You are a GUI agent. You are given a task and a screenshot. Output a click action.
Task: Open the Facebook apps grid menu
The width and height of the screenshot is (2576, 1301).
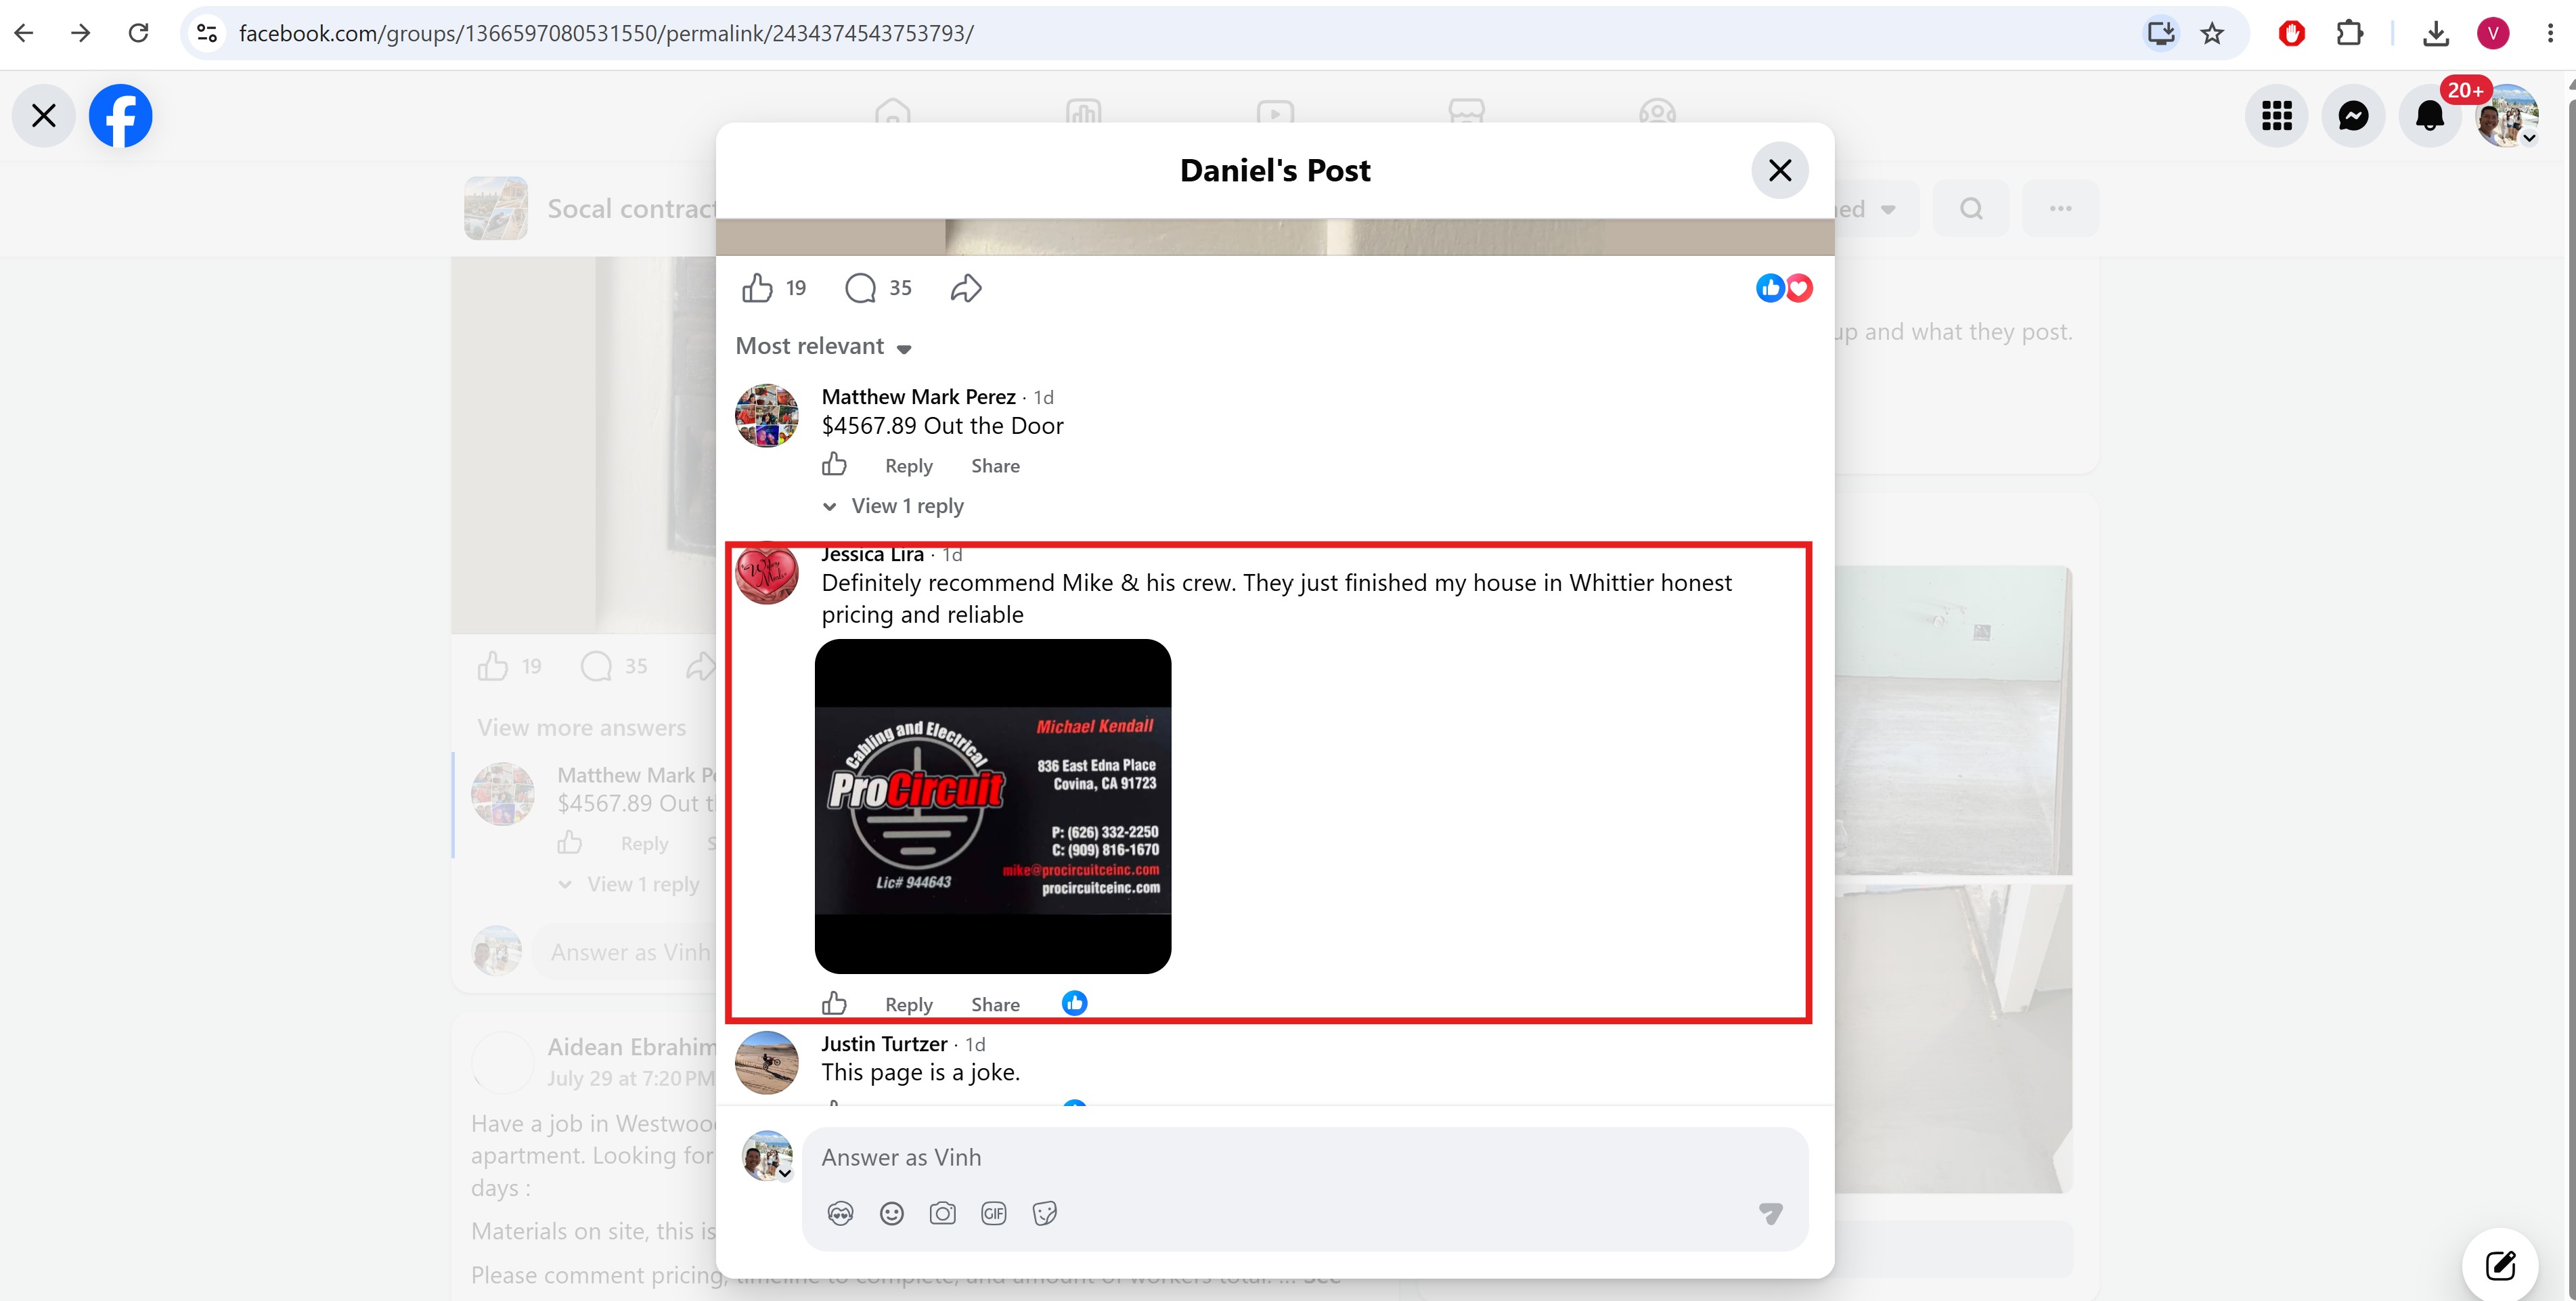[x=2277, y=116]
